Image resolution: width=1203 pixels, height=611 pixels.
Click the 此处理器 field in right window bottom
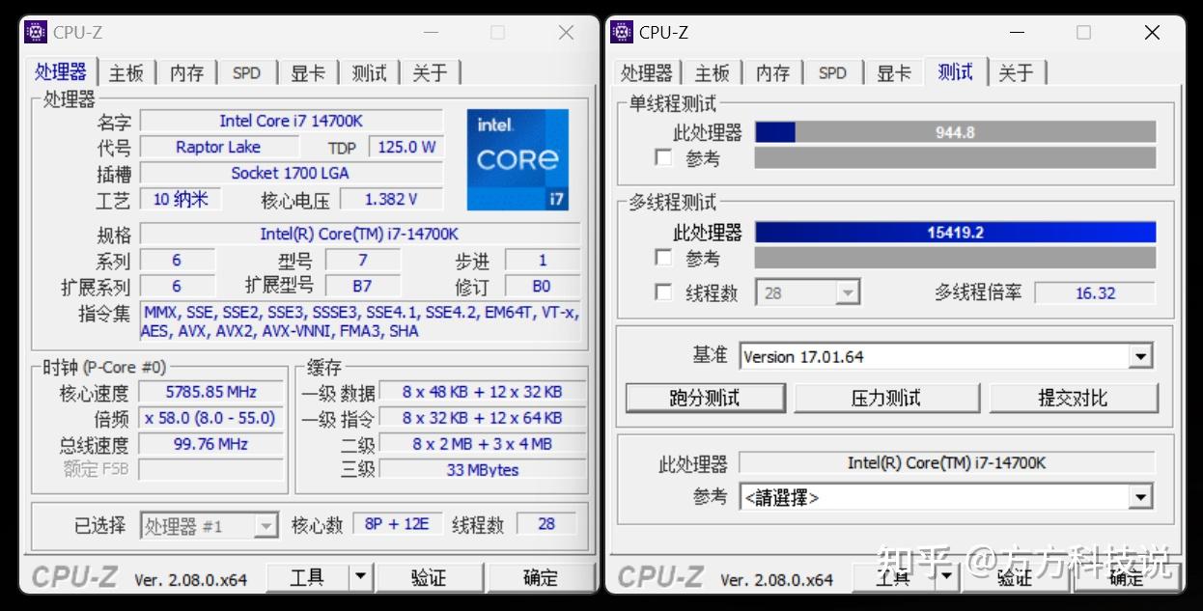click(x=946, y=462)
